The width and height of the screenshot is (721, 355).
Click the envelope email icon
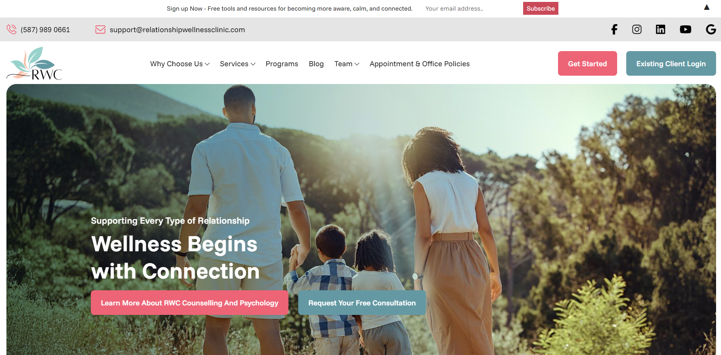100,30
